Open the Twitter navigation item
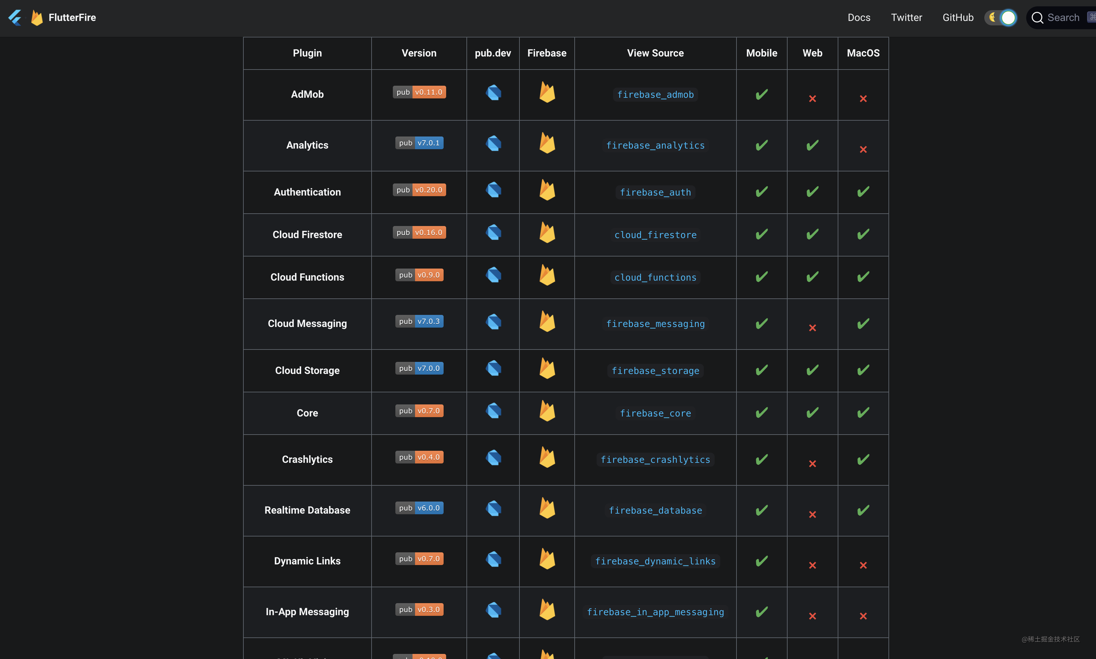The width and height of the screenshot is (1096, 659). pos(906,18)
